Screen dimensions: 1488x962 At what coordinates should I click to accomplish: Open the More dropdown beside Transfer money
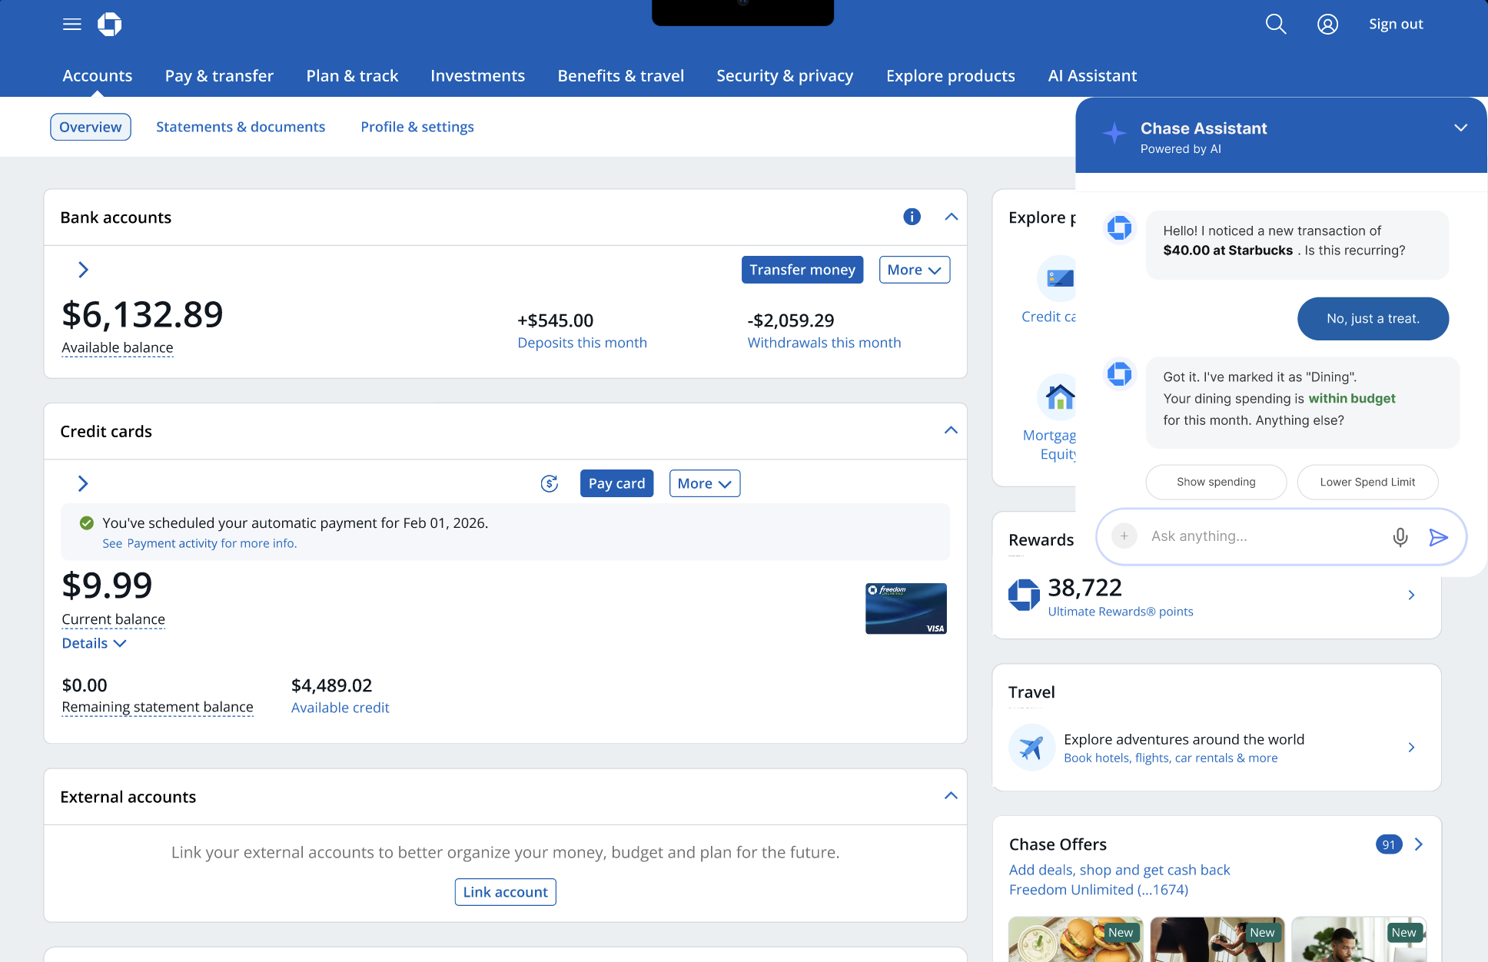914,270
